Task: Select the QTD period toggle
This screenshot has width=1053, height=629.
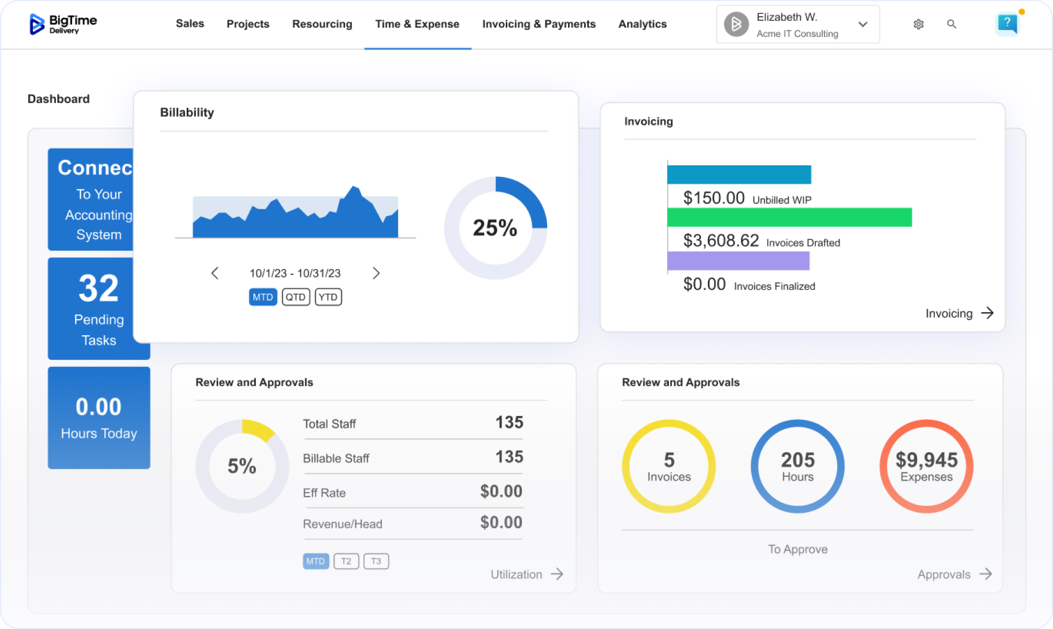Action: tap(296, 297)
